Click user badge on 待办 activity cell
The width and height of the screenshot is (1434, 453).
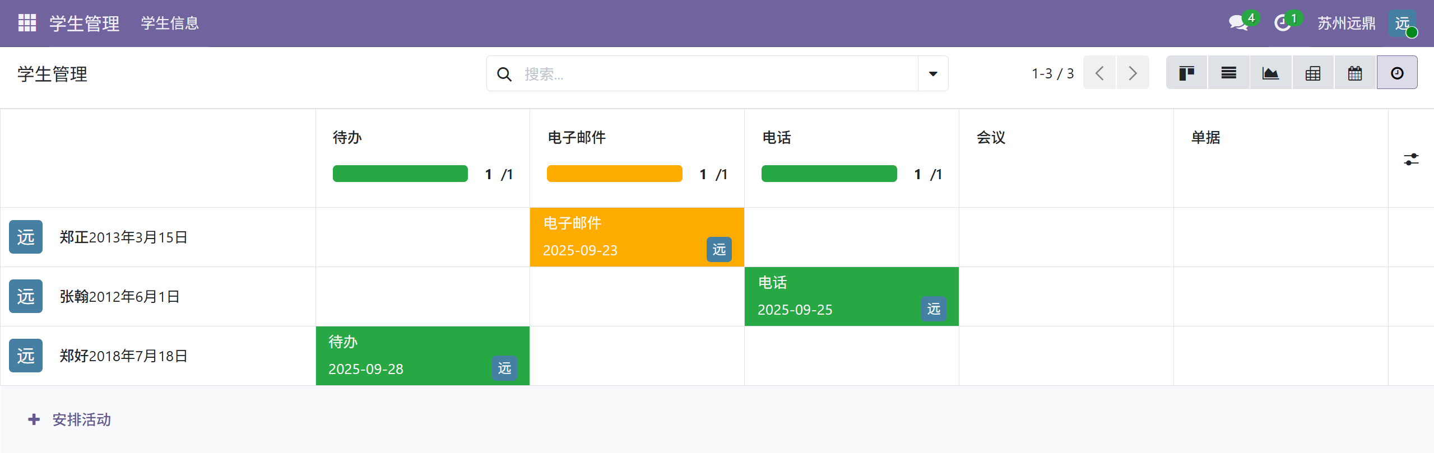point(504,368)
